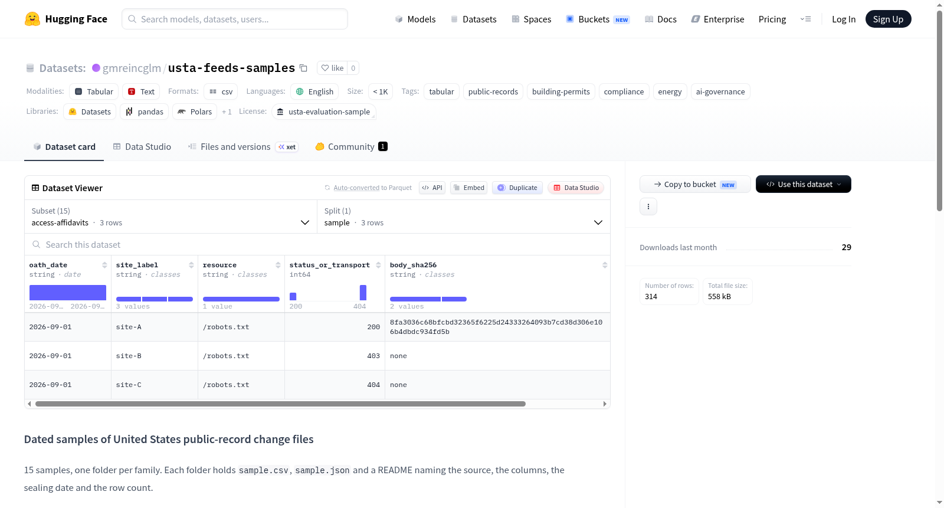Click the compliance tag

coord(624,91)
